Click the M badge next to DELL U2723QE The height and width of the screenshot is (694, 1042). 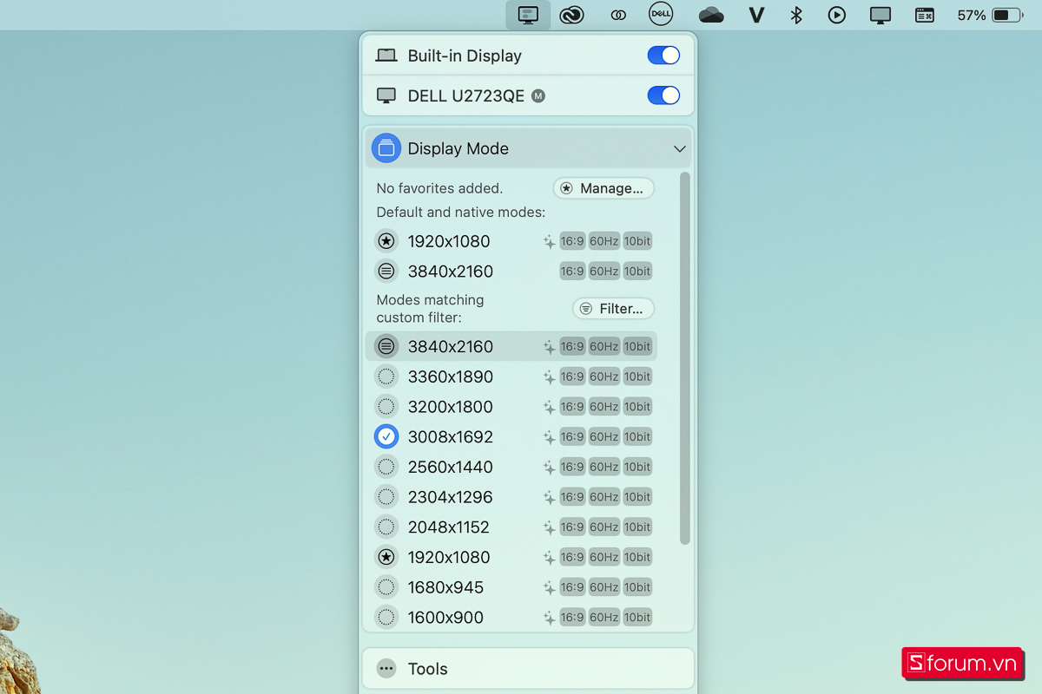pyautogui.click(x=538, y=95)
